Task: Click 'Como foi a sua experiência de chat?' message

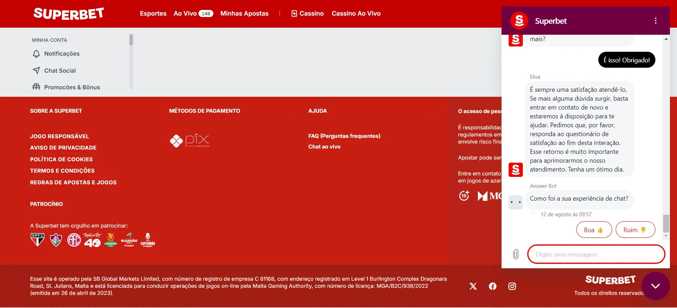Action: click(x=579, y=199)
